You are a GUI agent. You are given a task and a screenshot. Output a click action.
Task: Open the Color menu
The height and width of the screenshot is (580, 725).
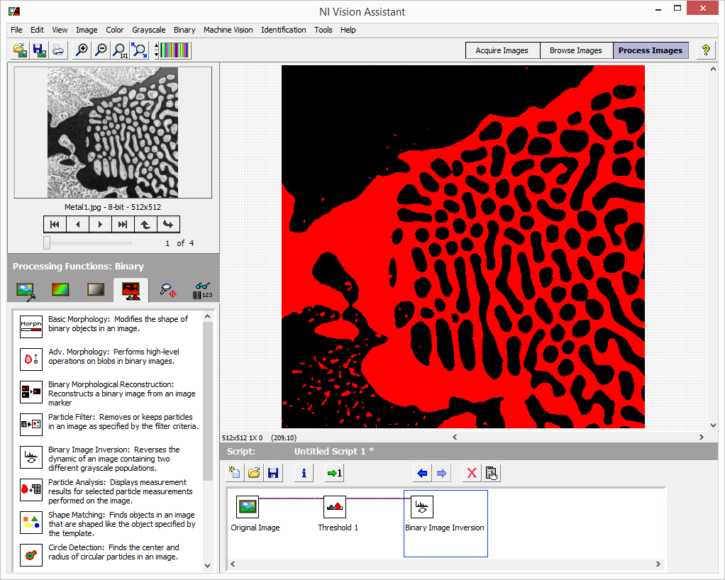115,30
